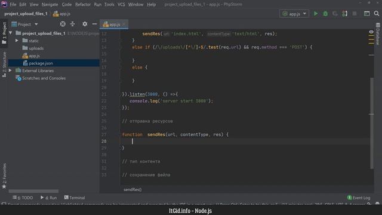Open the View menu

point(34,4)
